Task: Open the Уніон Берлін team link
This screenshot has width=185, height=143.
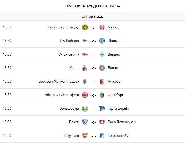Action: point(69,54)
